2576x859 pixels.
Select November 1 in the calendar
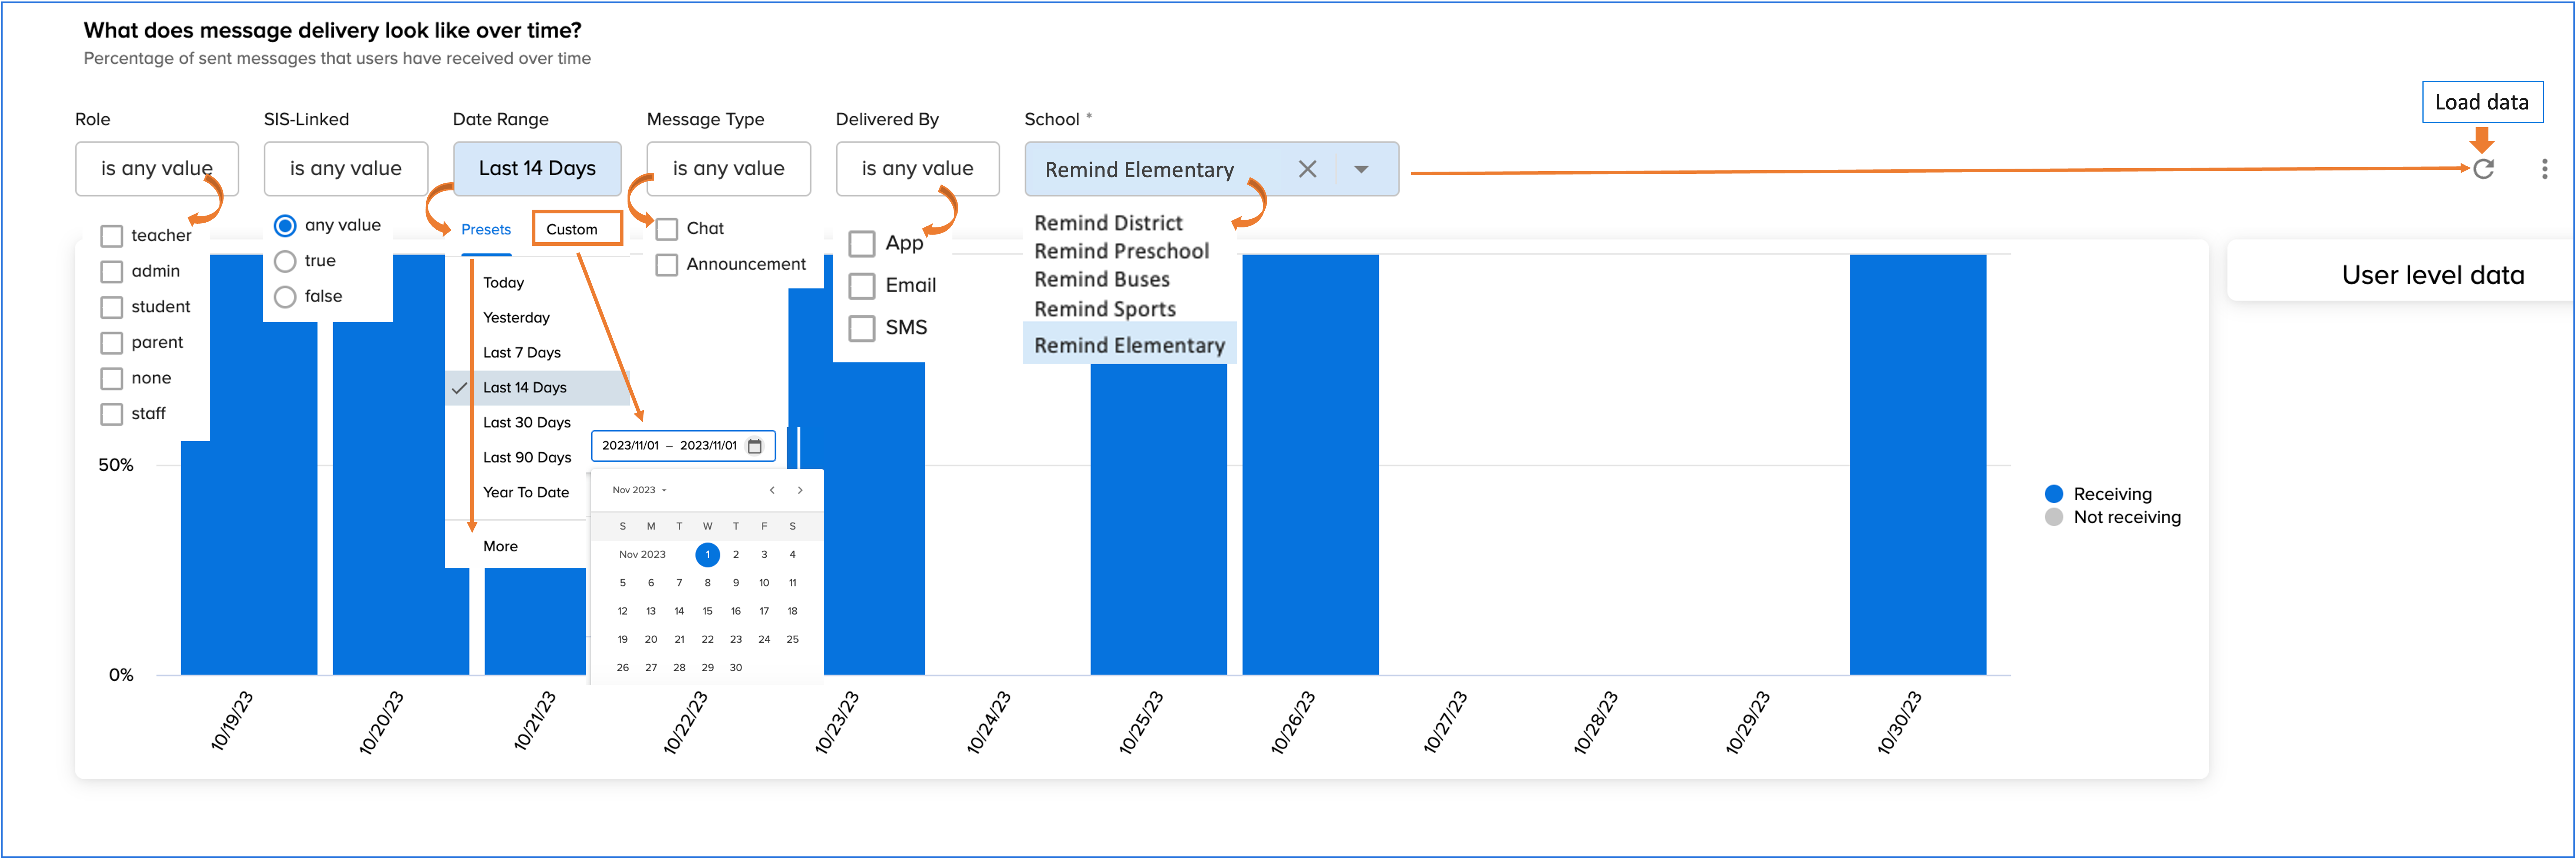[x=707, y=554]
